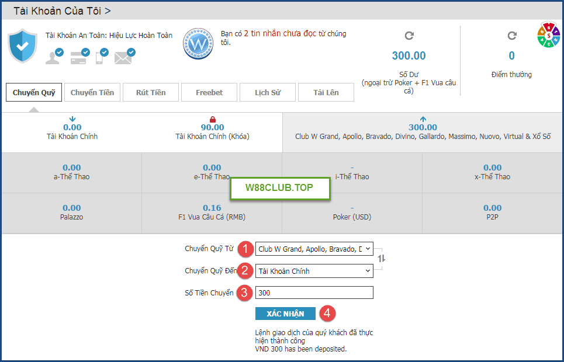Click the Tài Khoản Của Tôi breadcrumb
The height and width of the screenshot is (362, 564).
[x=62, y=11]
